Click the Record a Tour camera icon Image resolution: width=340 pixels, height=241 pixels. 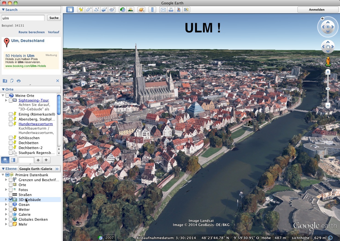tap(112, 10)
